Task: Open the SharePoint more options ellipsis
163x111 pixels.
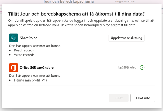Action: coord(151,38)
